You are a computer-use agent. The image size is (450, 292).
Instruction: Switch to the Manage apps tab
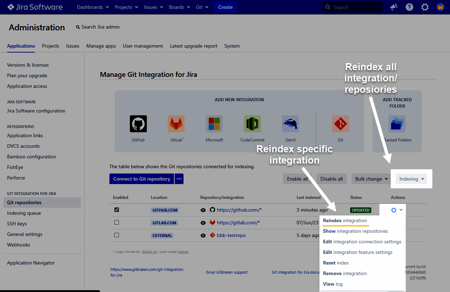101,46
